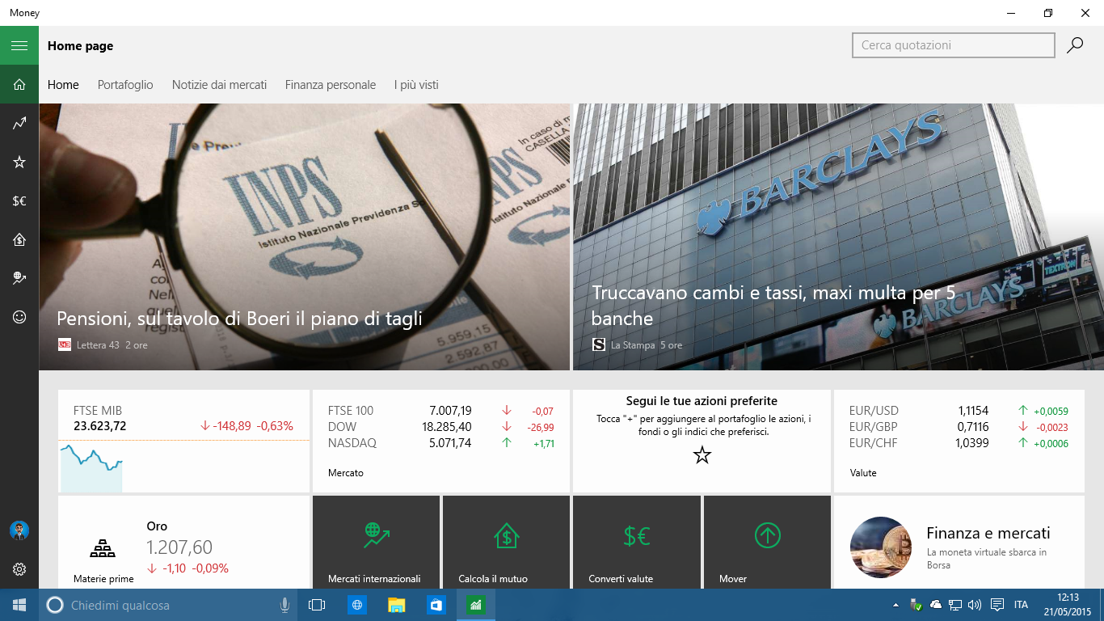Open the settings gear icon
Viewport: 1104px width, 621px height.
[19, 569]
